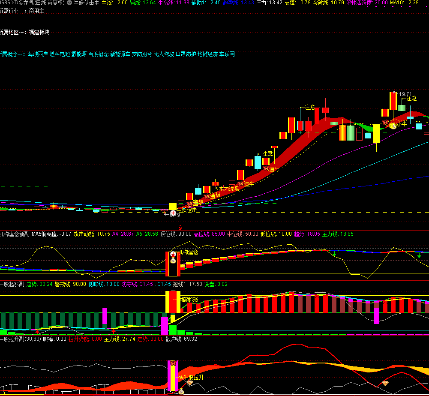429x396 pixels.
Task: Click the red plus marker beside 牛妖伏击
Action: (173, 213)
